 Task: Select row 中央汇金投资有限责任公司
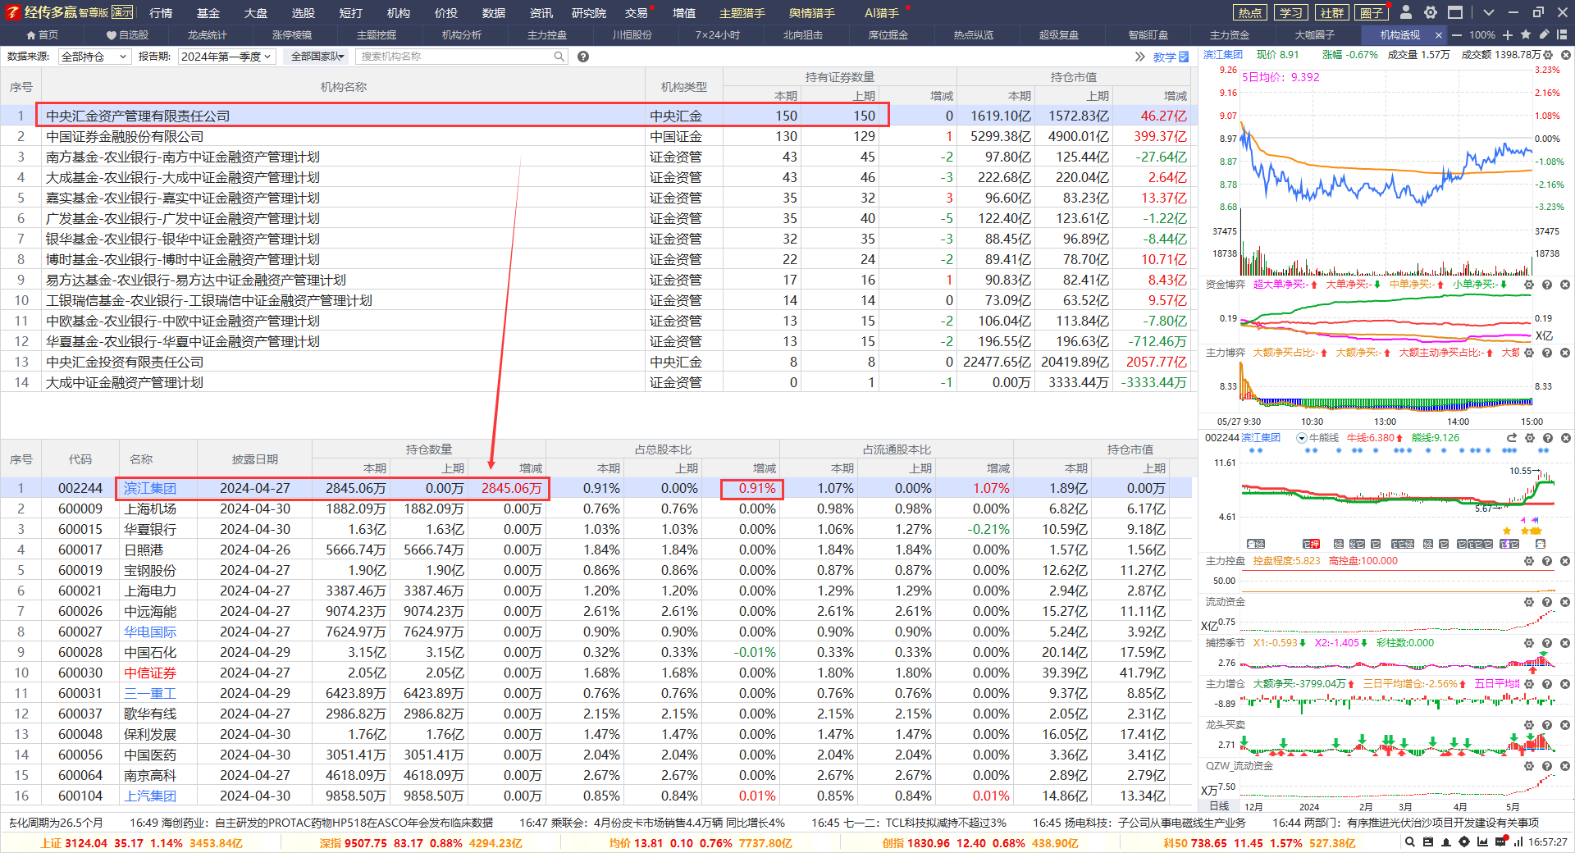pyautogui.click(x=597, y=362)
